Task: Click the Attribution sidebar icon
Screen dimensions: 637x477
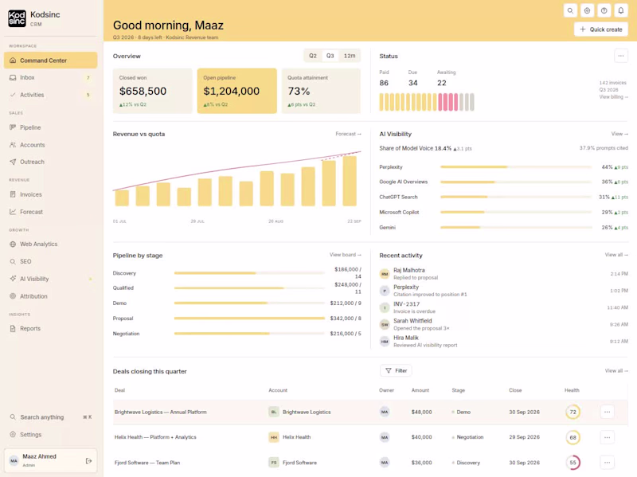Action: (13, 296)
